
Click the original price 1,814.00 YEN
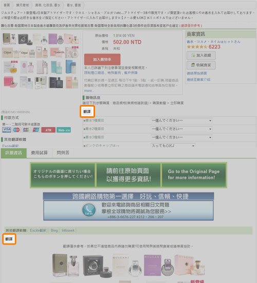(x=124, y=36)
